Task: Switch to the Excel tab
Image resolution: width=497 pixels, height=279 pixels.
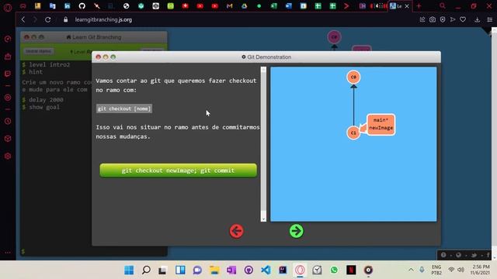Action: 273,6
